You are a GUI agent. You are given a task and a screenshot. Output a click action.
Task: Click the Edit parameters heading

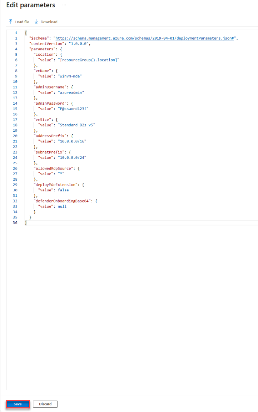[x=30, y=5]
